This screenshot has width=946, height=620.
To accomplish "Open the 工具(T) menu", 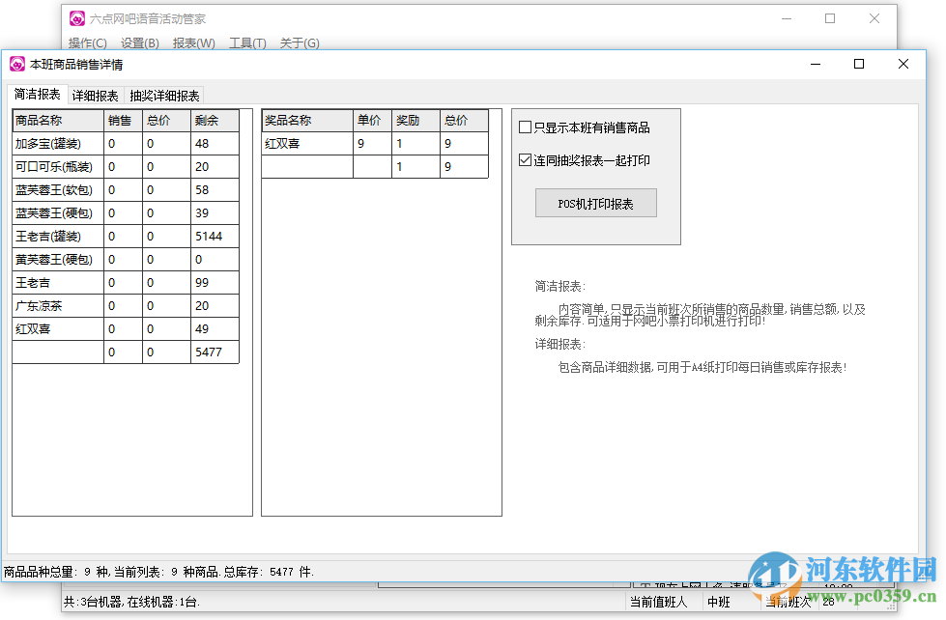I will 247,42.
